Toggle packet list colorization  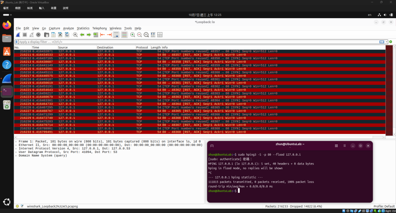pos(124,35)
